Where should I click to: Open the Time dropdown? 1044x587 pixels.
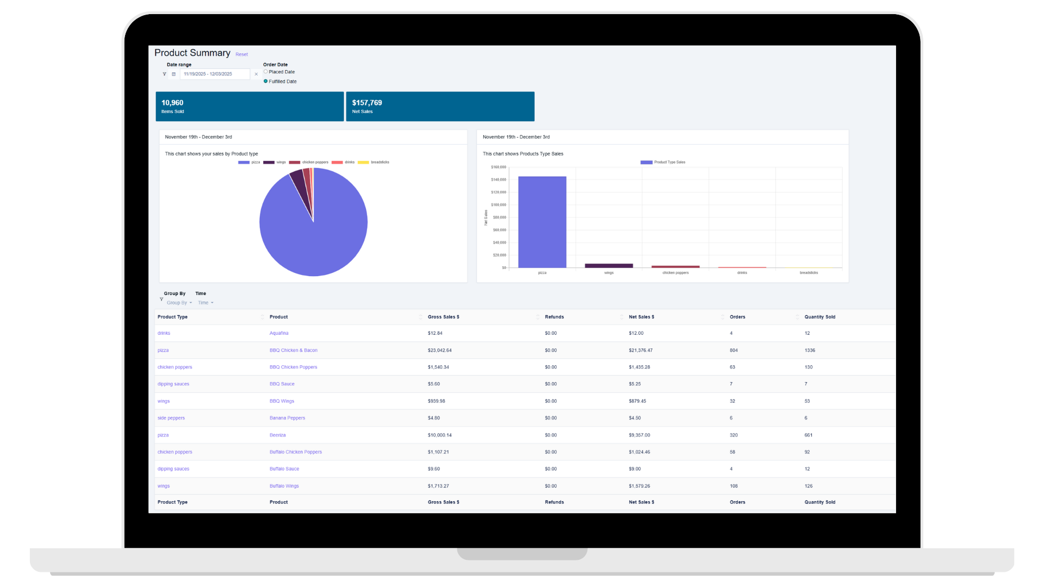tap(206, 303)
